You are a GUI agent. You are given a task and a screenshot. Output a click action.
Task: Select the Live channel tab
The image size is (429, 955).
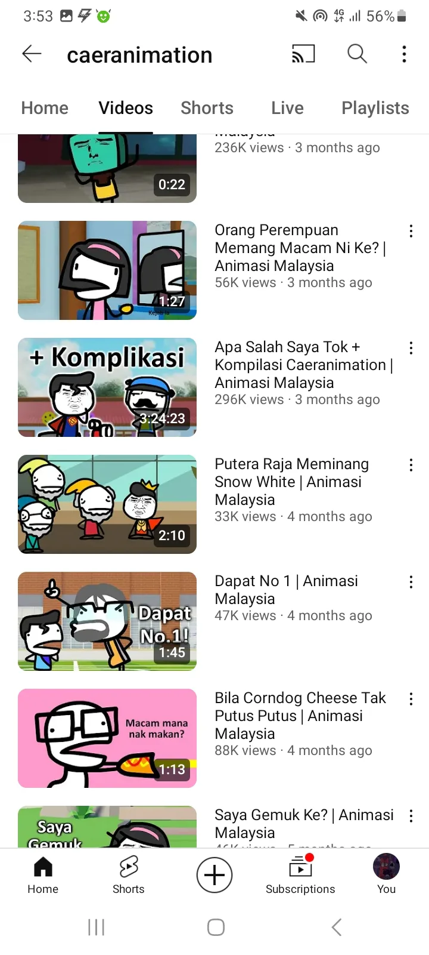[x=287, y=108]
